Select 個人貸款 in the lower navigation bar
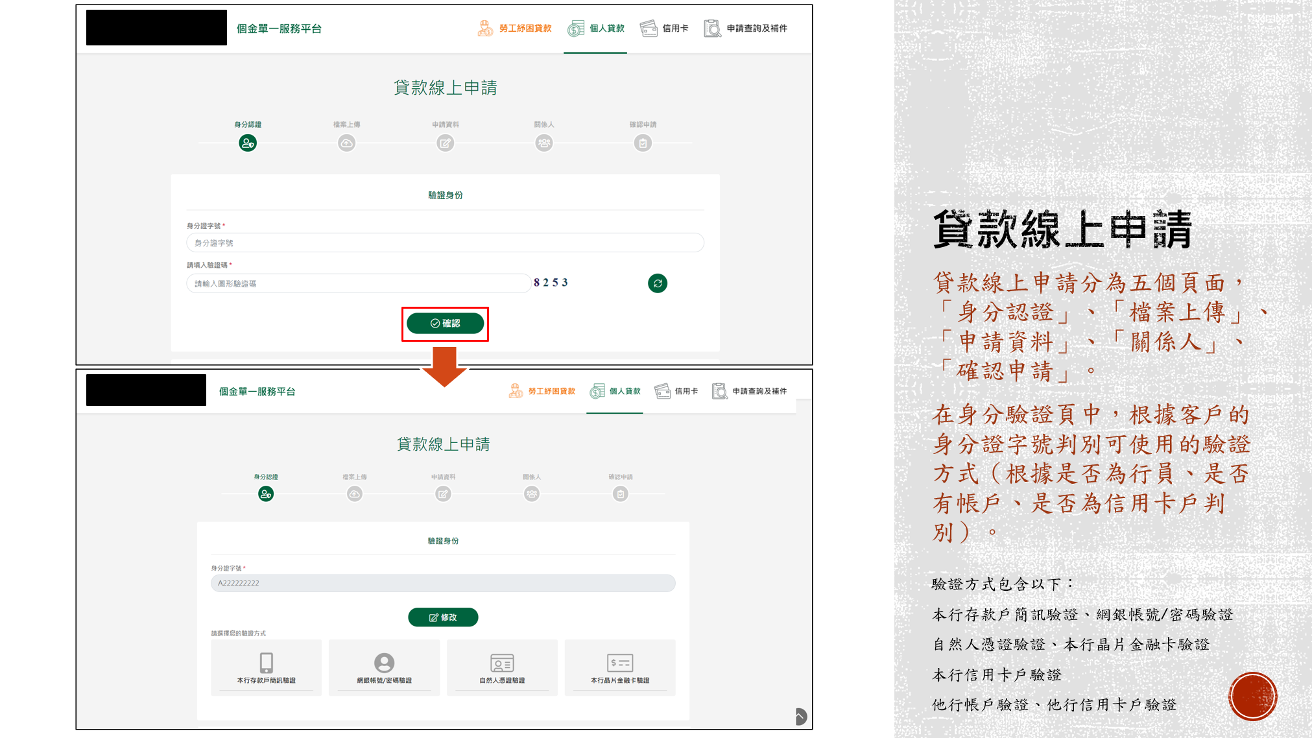Screen dimensions: 1312x738 [615, 391]
